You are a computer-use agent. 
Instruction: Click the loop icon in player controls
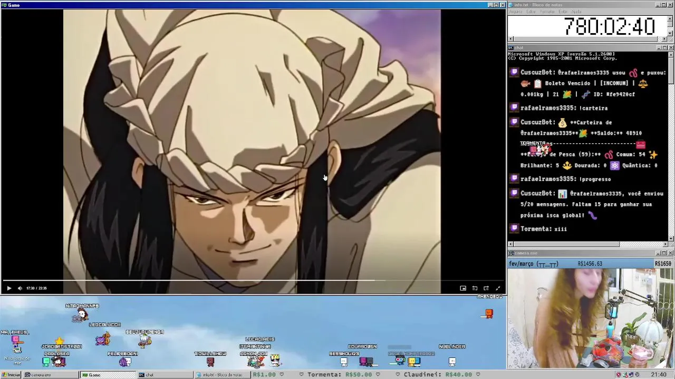click(x=475, y=288)
